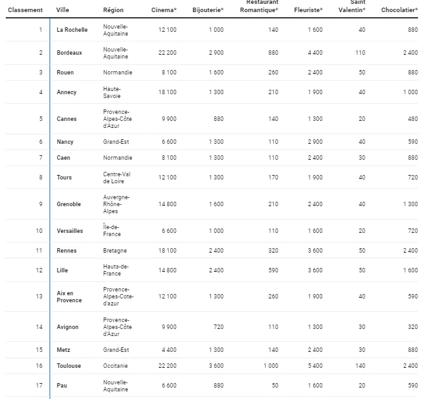This screenshot has width=425, height=399.
Task: Click the Bordeaux city name
Action: pos(69,53)
